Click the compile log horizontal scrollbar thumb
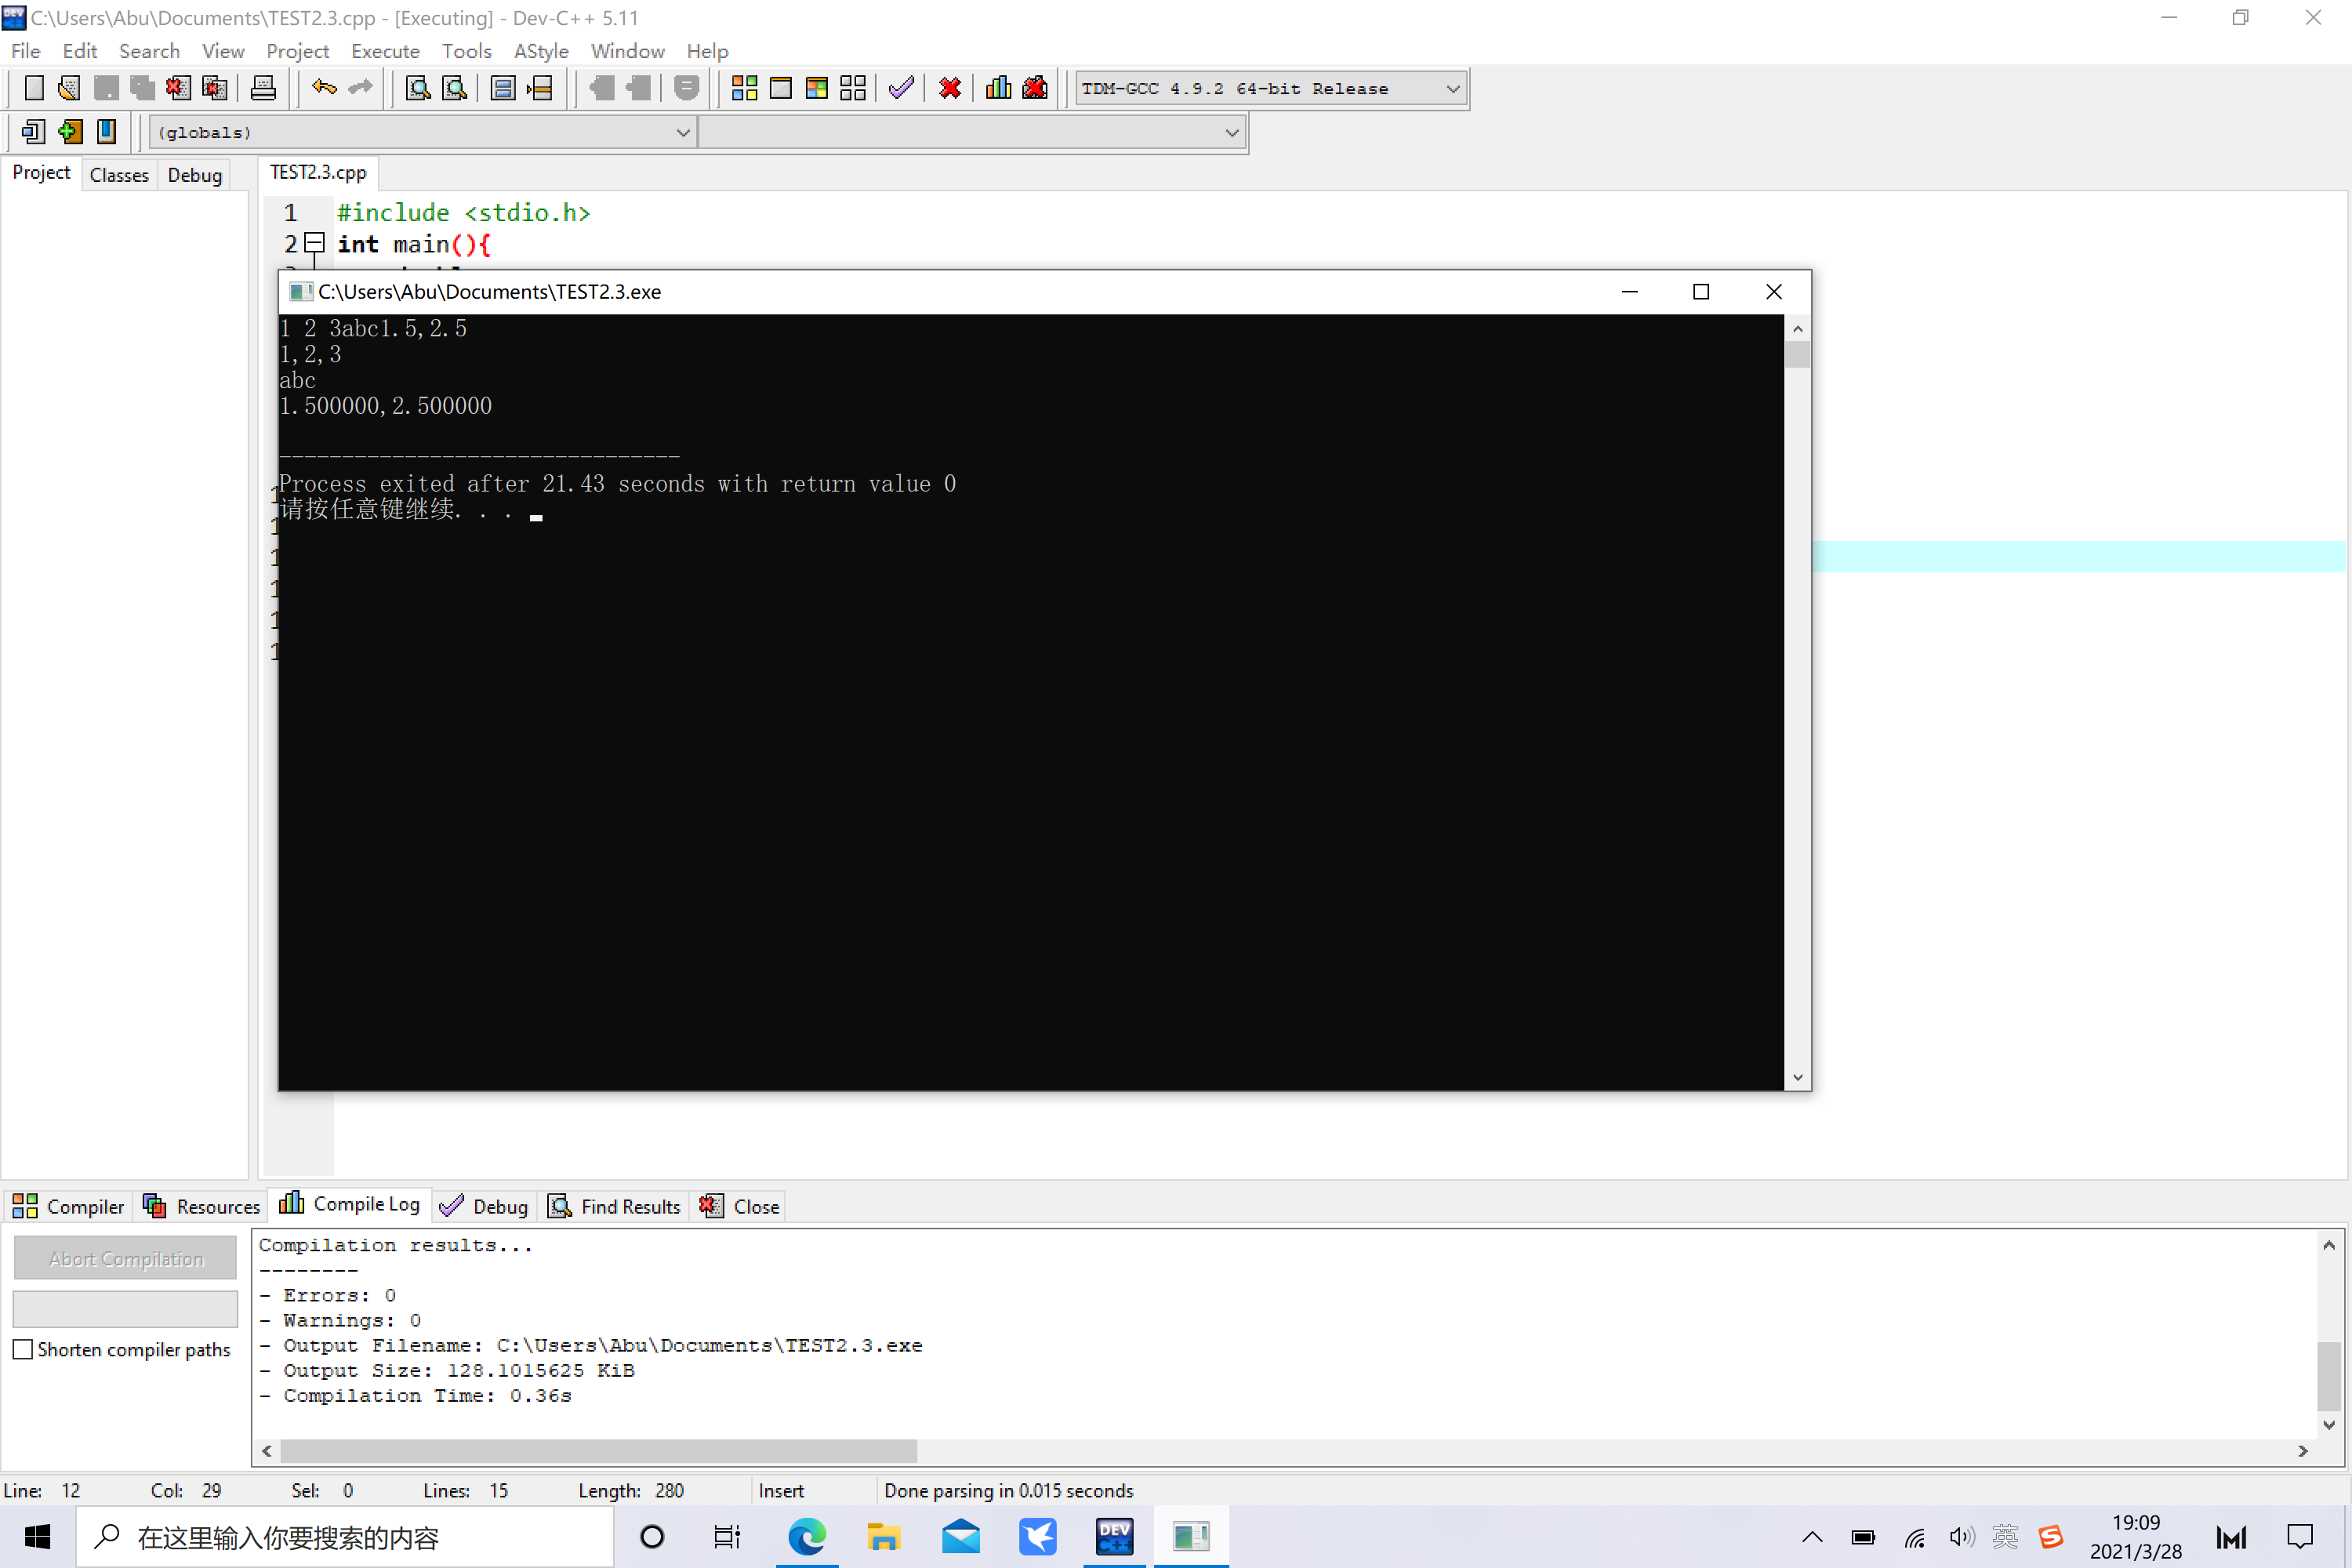Viewport: 2352px width, 1568px height. coord(598,1450)
